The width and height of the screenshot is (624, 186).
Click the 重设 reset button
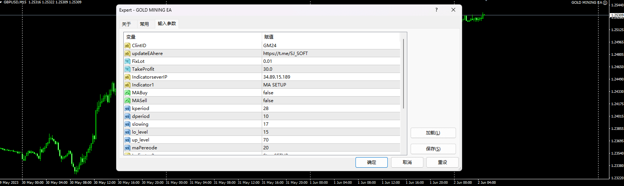click(442, 162)
